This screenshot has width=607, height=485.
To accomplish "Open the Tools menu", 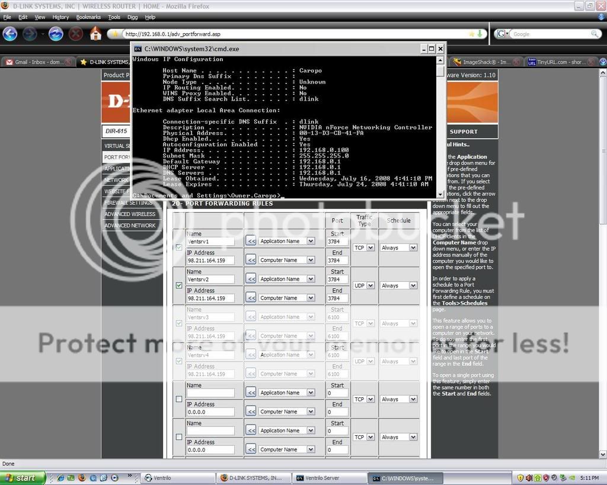I will [x=114, y=17].
